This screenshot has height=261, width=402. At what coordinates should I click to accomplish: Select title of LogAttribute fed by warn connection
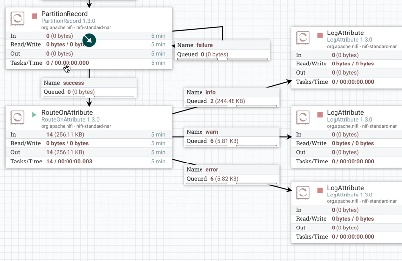[345, 113]
